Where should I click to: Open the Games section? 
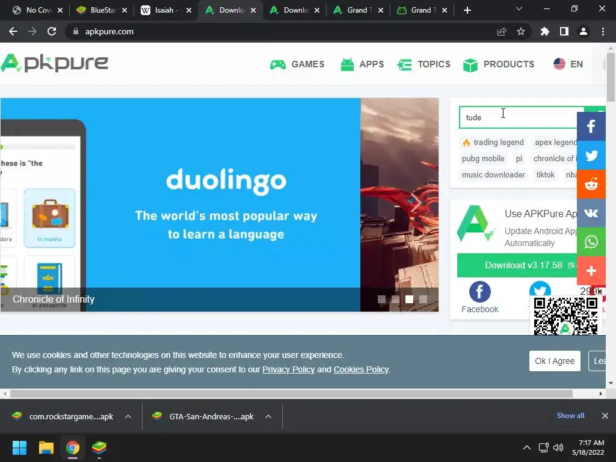[297, 64]
